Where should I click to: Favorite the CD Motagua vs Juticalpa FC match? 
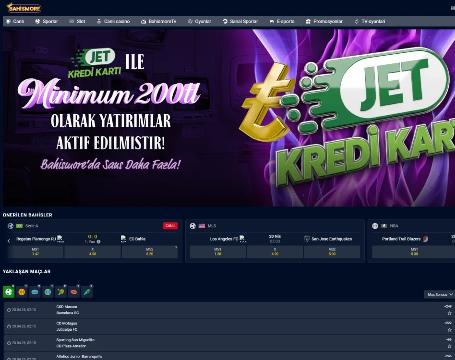[x=450, y=330]
